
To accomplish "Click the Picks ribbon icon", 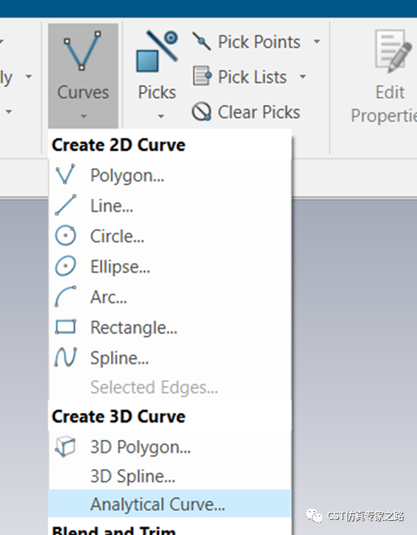I will pos(157,51).
